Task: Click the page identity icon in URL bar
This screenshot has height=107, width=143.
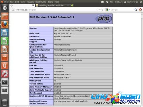Action: 13,10
